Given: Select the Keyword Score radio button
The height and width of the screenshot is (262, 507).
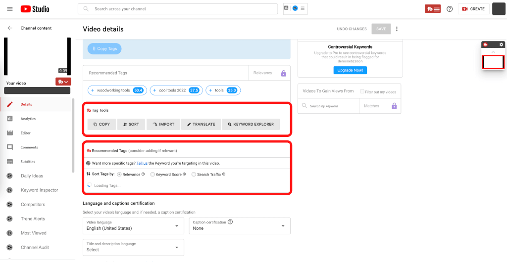Looking at the screenshot, I should tap(152, 175).
